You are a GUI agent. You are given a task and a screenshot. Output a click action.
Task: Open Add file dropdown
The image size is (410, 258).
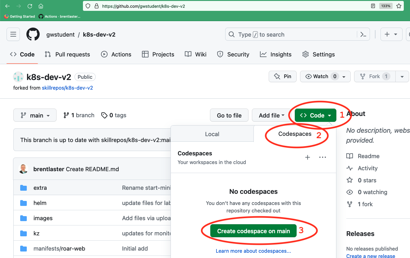point(271,115)
